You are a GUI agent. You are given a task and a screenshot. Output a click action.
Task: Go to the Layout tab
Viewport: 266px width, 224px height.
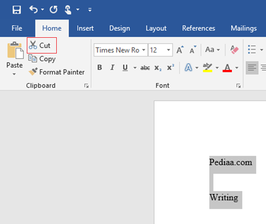[156, 28]
